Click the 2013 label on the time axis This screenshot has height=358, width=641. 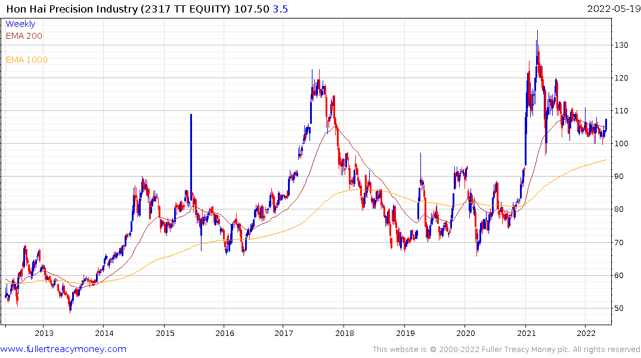(44, 333)
